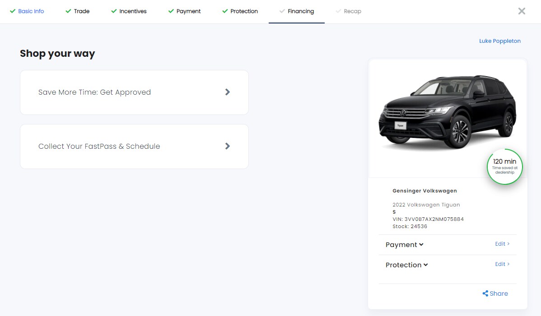The image size is (541, 316).
Task: Click the green checkmark beside Incentives
Action: click(114, 11)
